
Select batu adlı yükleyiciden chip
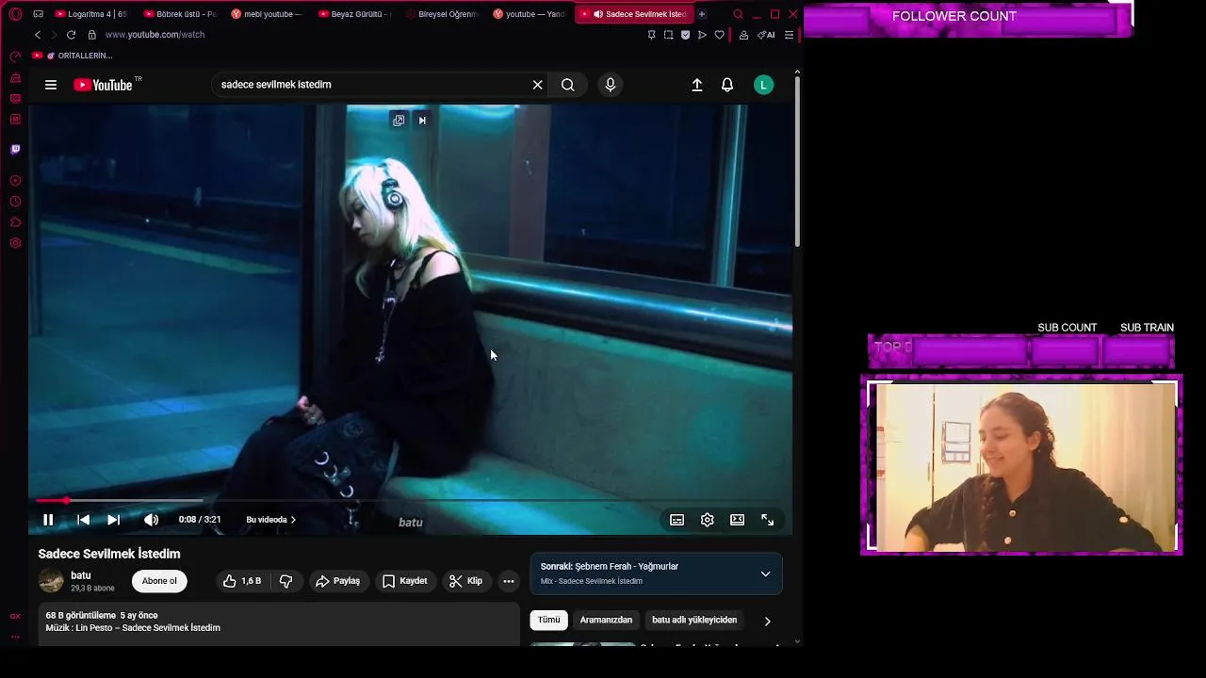tap(694, 620)
